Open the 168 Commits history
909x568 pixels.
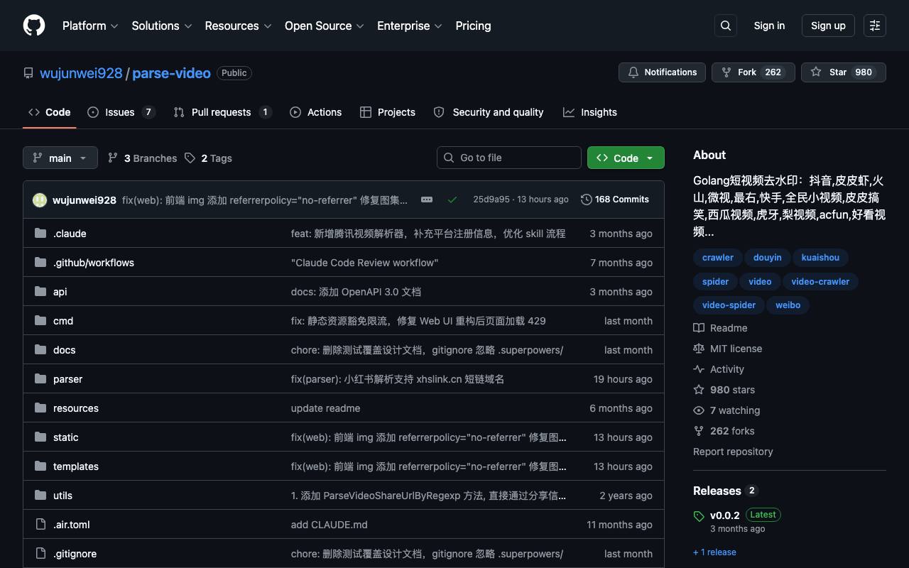[x=615, y=200]
